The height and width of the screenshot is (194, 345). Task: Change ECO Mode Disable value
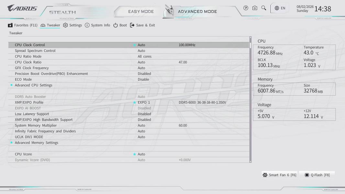point(143,79)
